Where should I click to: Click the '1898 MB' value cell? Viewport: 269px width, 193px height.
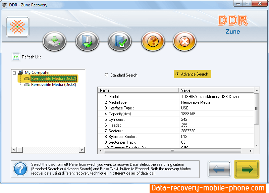coord(188,114)
